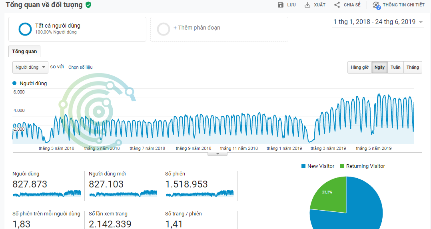Click the 827.103 new users value

[x=106, y=184]
